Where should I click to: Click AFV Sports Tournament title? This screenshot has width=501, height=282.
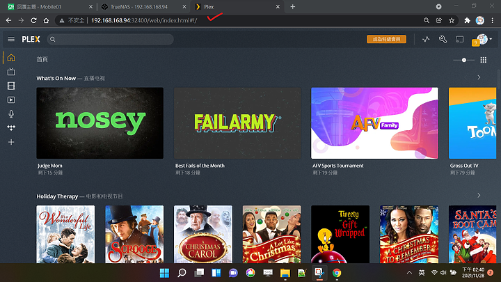click(338, 166)
